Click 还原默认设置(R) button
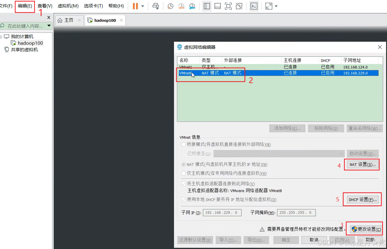Viewport: 387px width, 249px height. 195,240
